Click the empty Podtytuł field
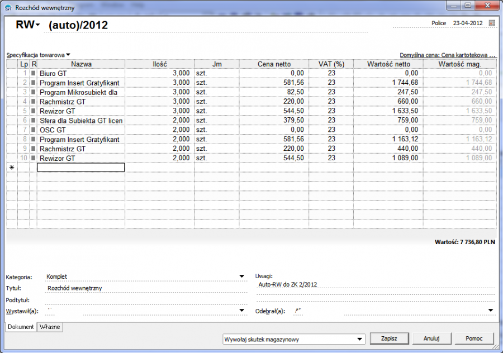The height and width of the screenshot is (353, 503). point(146,300)
